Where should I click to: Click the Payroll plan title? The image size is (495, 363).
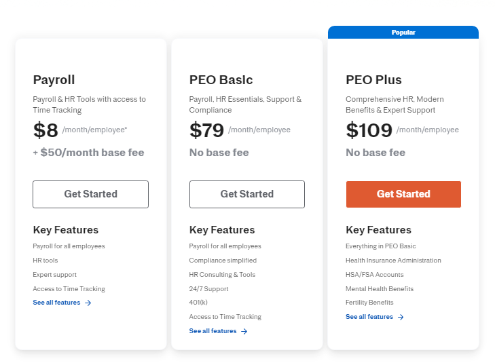[x=54, y=80]
